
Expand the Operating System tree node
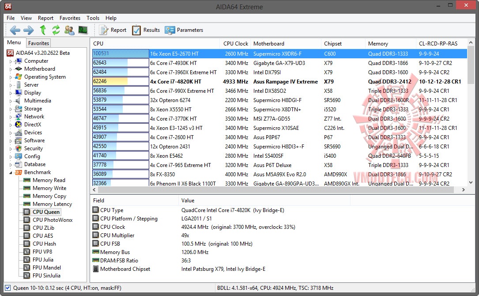(11, 77)
